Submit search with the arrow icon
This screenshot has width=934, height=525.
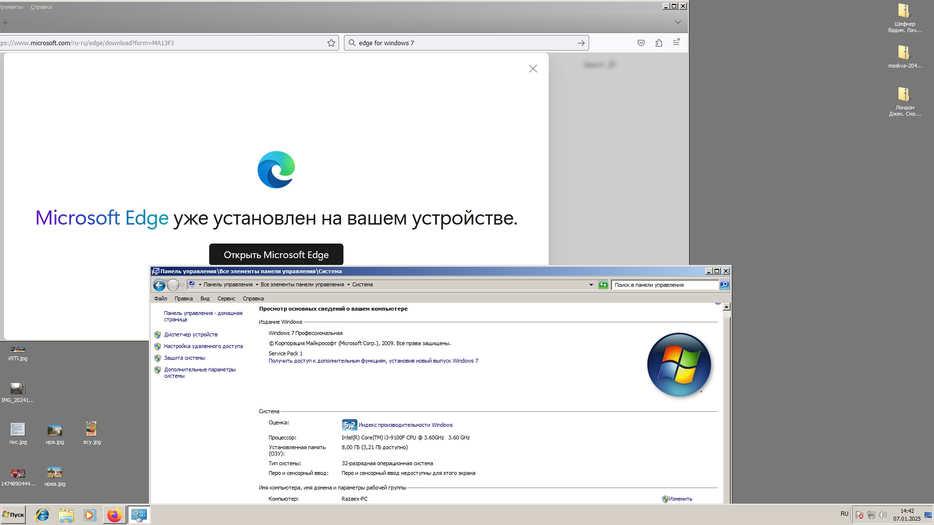[581, 43]
